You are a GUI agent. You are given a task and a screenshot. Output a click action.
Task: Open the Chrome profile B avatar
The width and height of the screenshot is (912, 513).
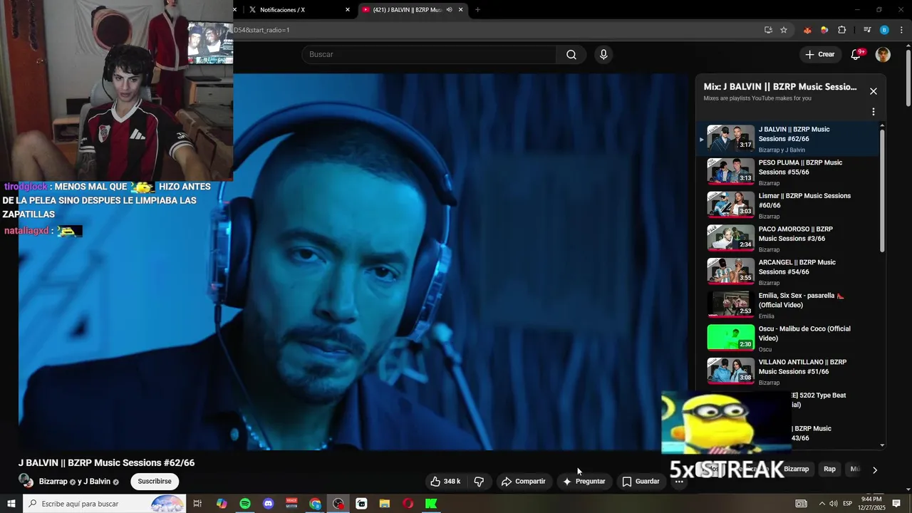click(x=884, y=30)
